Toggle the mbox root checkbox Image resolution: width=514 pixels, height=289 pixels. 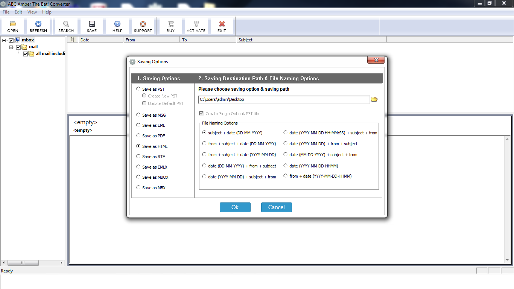point(11,40)
